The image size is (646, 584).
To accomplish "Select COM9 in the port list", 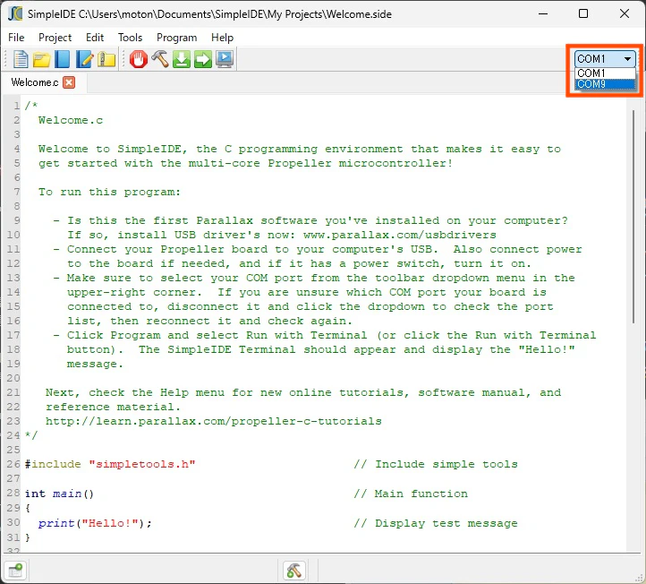I will 605,83.
